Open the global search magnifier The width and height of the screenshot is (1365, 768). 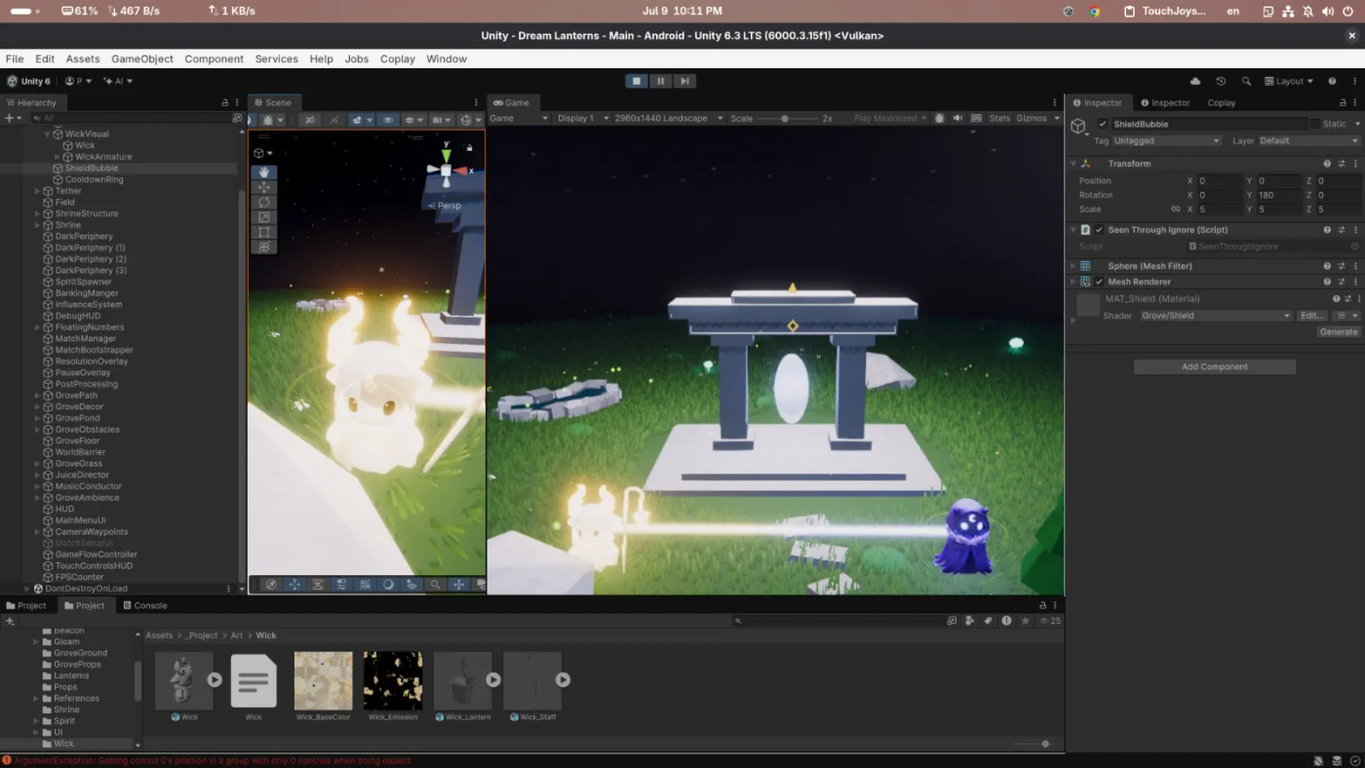tap(1246, 81)
